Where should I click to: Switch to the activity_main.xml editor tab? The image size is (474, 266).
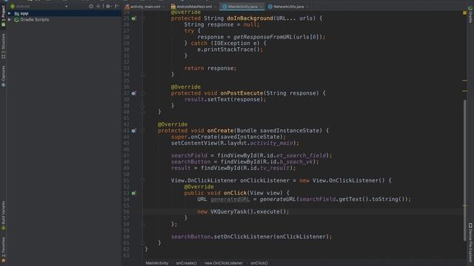pyautogui.click(x=145, y=7)
